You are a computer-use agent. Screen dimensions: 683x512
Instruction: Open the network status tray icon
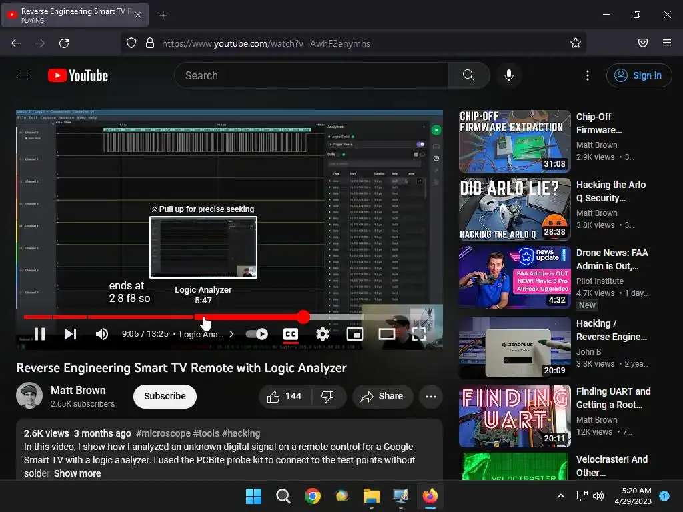[582, 496]
